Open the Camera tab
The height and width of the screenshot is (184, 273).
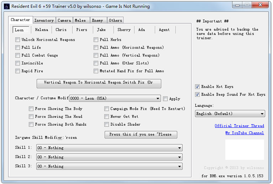coord(64,20)
